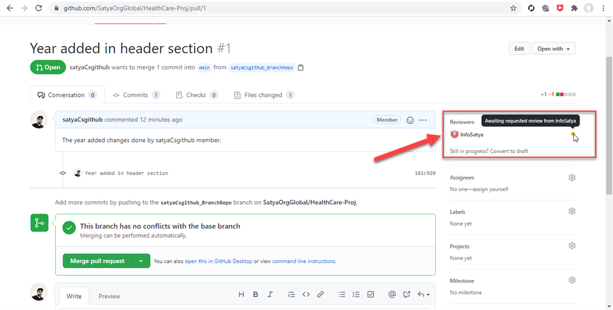Insert a quote block in editor

[x=292, y=294]
